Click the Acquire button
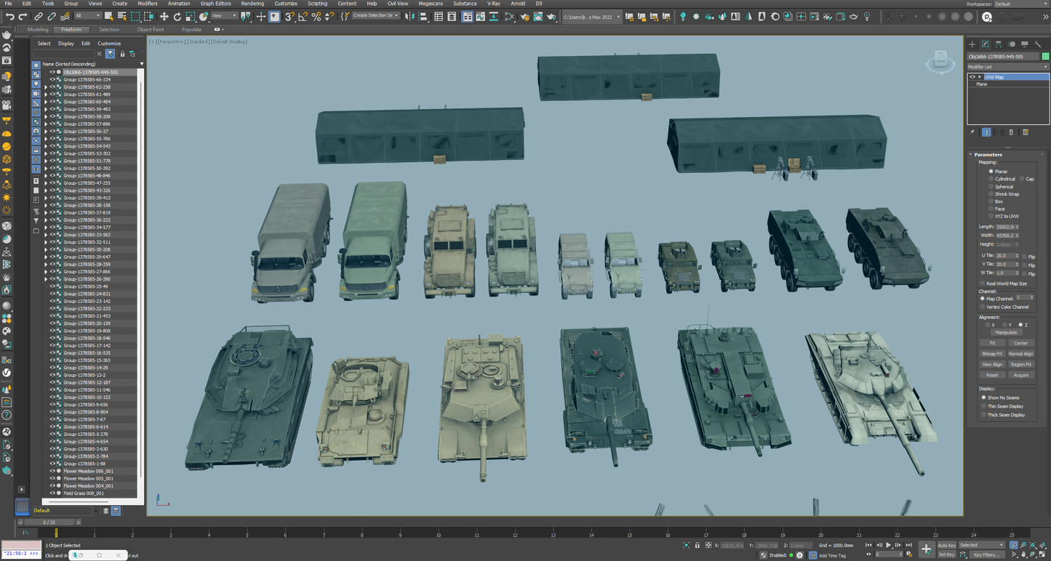The image size is (1051, 561). (x=1020, y=375)
